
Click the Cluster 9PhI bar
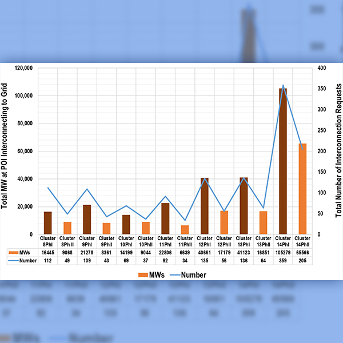click(x=87, y=220)
